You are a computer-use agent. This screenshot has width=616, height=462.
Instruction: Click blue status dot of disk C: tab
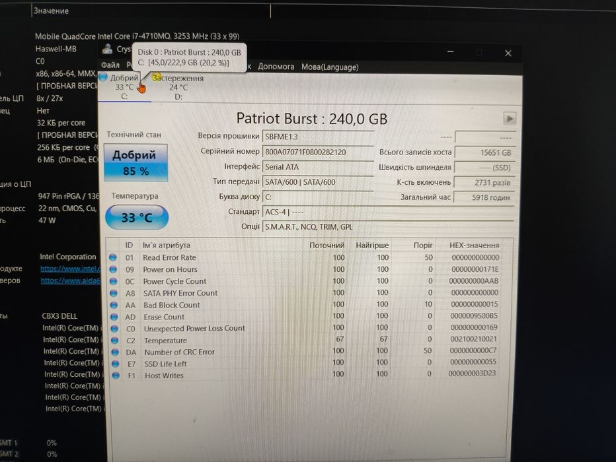(103, 77)
